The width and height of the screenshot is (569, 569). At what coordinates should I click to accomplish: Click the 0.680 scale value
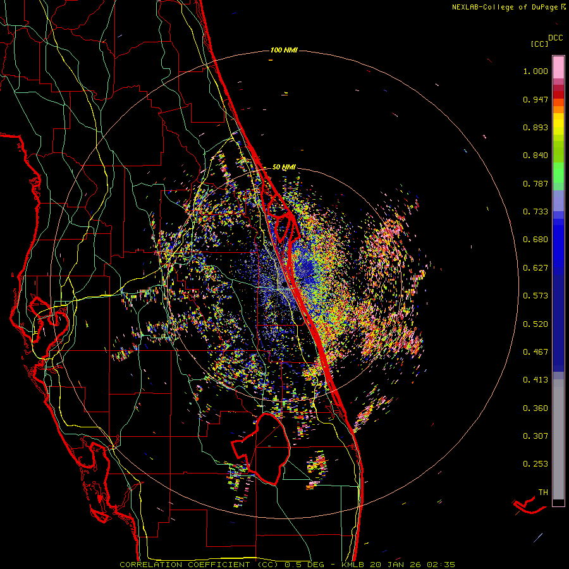[535, 240]
